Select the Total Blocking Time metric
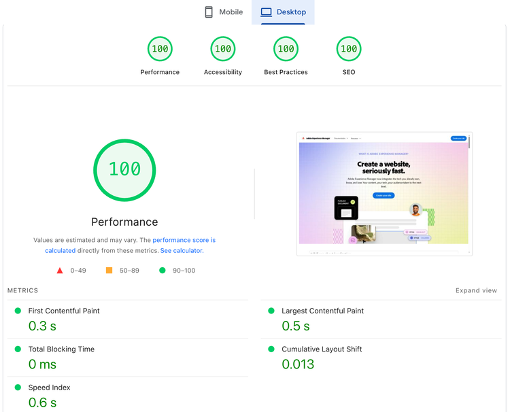The image size is (510, 412). coord(61,349)
